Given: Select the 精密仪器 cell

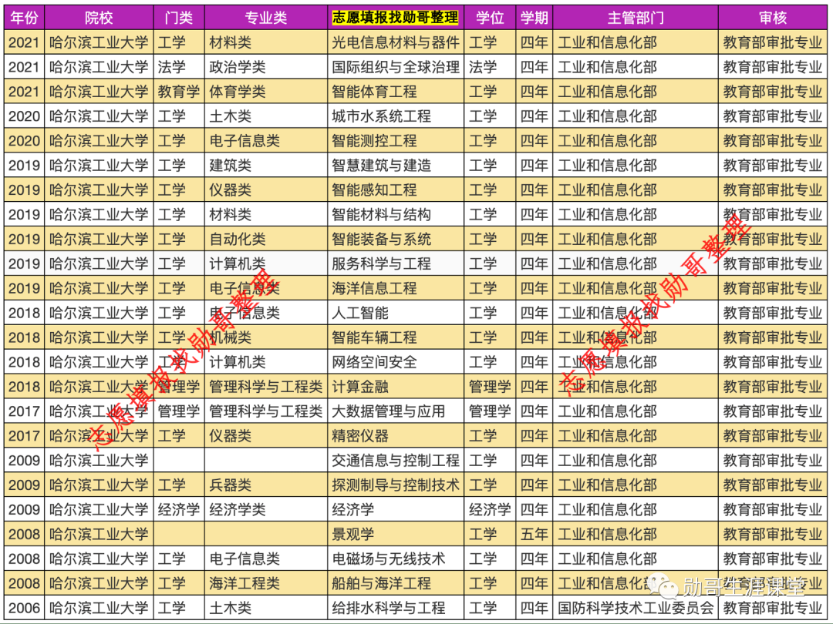Looking at the screenshot, I should point(395,435).
